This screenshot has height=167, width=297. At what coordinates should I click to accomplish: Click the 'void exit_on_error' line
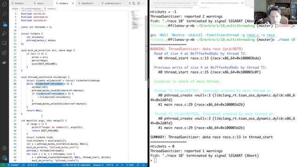[48, 51]
